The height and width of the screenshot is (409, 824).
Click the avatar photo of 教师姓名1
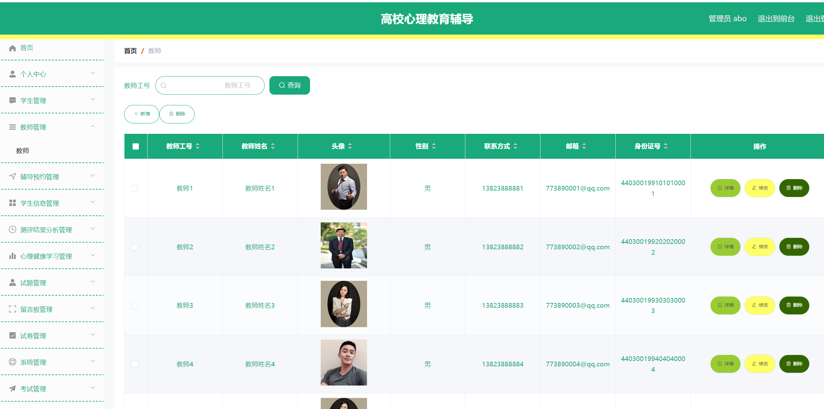(344, 187)
